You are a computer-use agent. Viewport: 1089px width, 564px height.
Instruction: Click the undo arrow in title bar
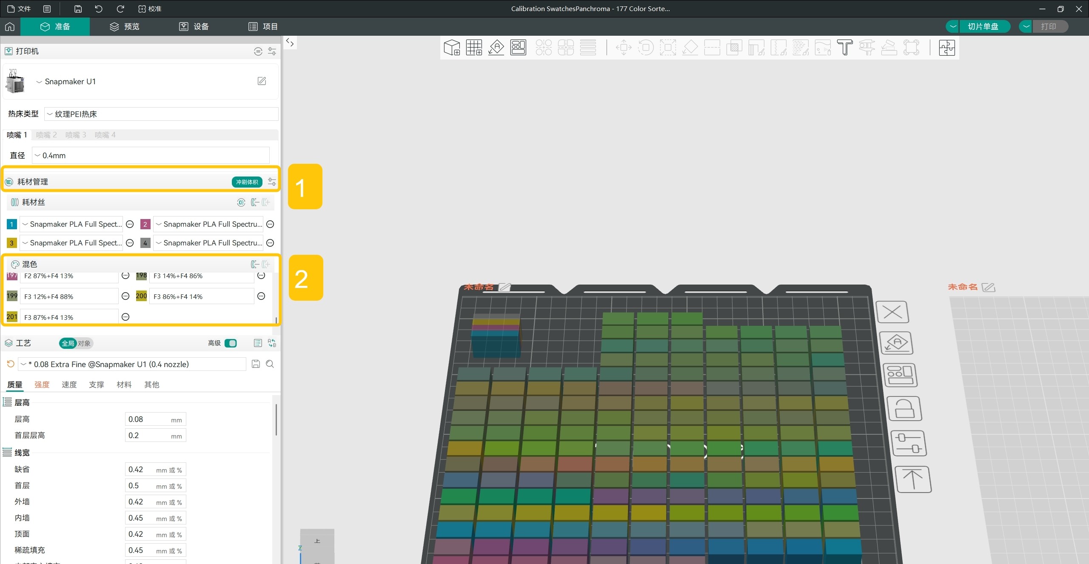pos(99,9)
